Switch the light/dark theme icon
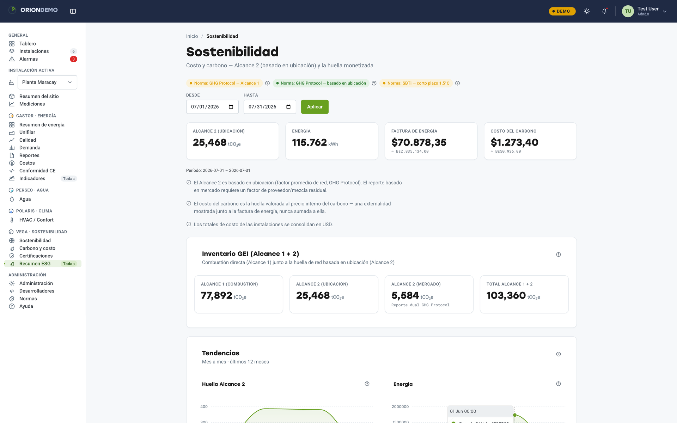 pyautogui.click(x=587, y=11)
